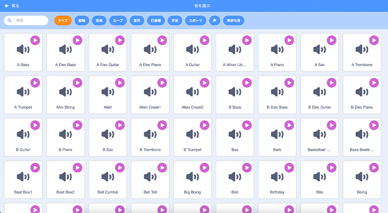The image size is (388, 213).
Task: Play preview of A Sax sound
Action: (332, 40)
